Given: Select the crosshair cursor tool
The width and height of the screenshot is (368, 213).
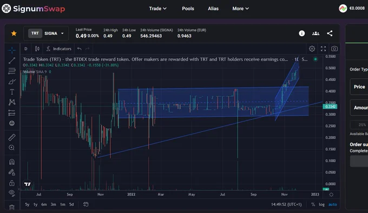Looking at the screenshot, I should point(12,50).
